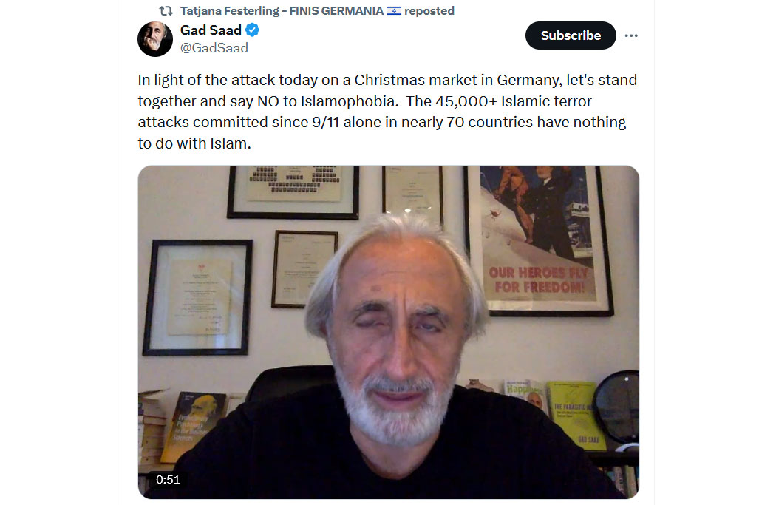Click the blue verified checkmark badge

(x=253, y=30)
